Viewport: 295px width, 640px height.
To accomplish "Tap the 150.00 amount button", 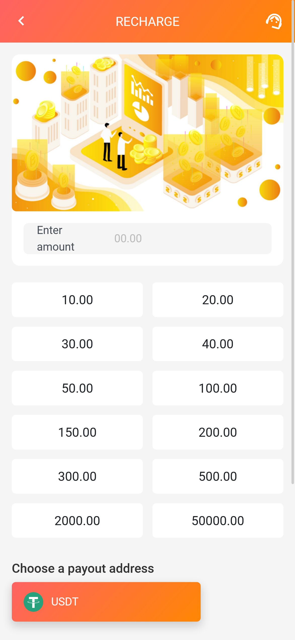I will (77, 432).
